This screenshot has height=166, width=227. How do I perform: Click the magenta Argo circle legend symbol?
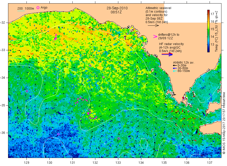click(x=38, y=8)
